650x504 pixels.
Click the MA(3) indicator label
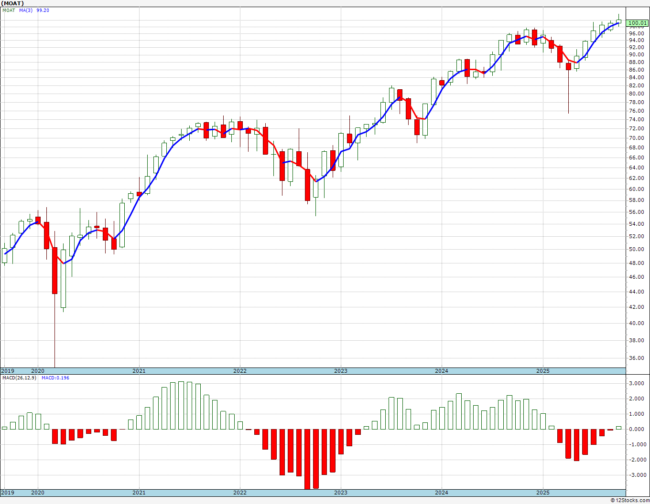tap(26, 10)
